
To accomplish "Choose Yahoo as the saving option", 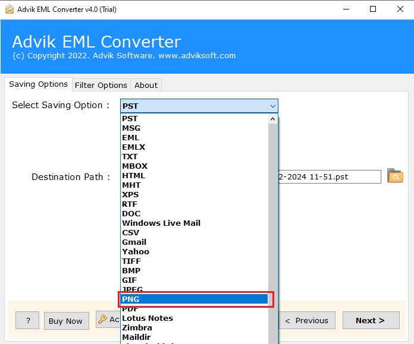I will (x=195, y=252).
